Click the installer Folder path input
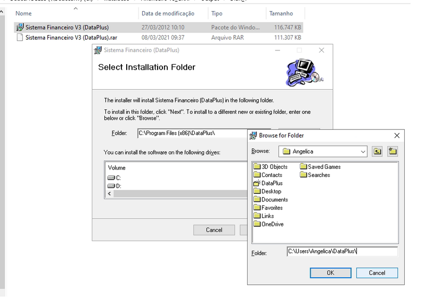Screen dimensions: 426x298 (192, 133)
